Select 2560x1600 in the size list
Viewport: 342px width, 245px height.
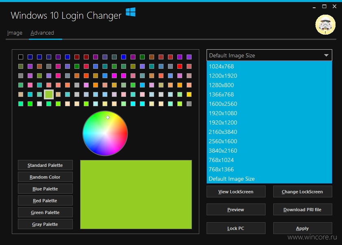click(269, 142)
